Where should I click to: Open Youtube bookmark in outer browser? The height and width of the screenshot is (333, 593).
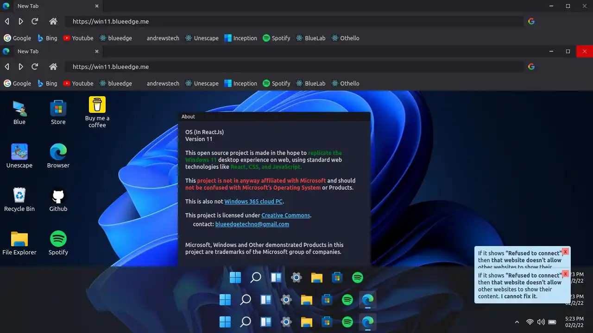point(78,38)
